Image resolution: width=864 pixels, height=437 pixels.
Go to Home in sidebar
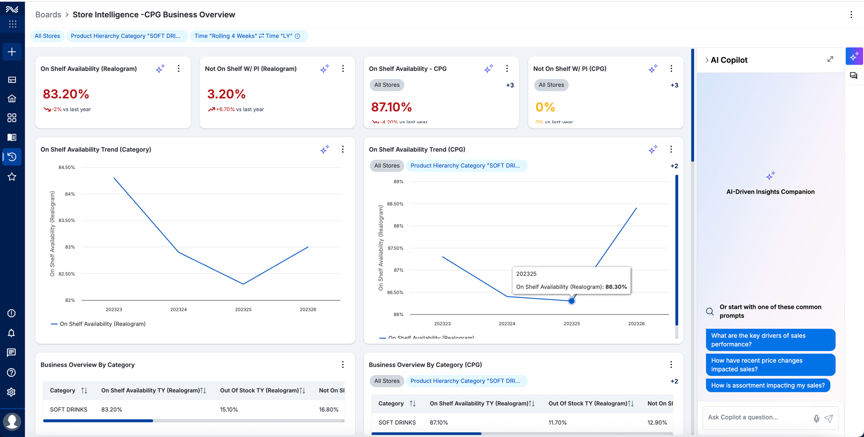coord(12,99)
